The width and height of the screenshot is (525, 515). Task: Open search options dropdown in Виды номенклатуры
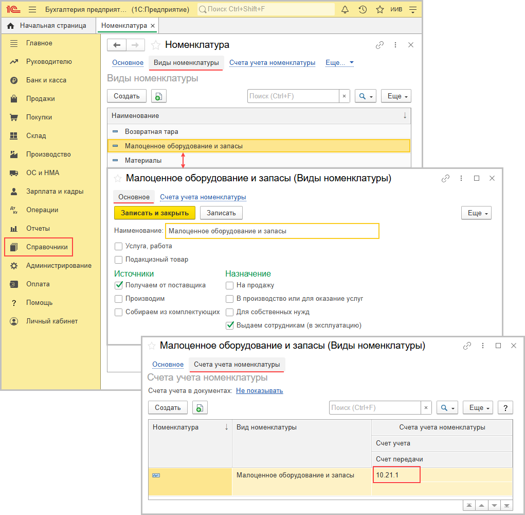pyautogui.click(x=366, y=96)
